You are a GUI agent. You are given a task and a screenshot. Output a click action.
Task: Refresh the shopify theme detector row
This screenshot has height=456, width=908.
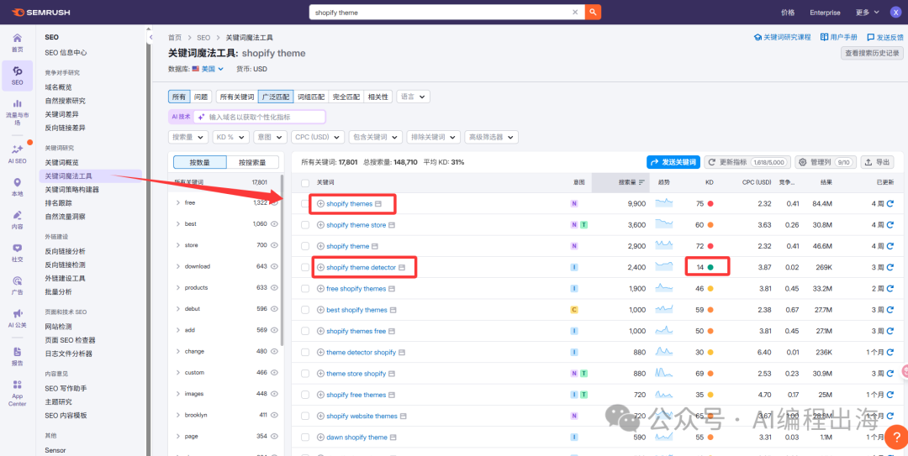click(x=890, y=267)
